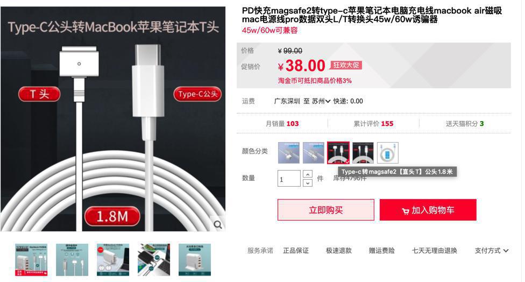Click the 加入购物车 add to cart button
525x282 pixels.
(x=428, y=210)
